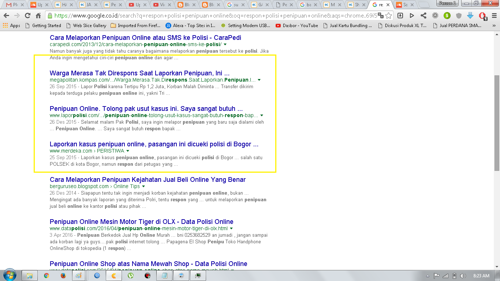Click the play triangle extension icon

point(412,16)
